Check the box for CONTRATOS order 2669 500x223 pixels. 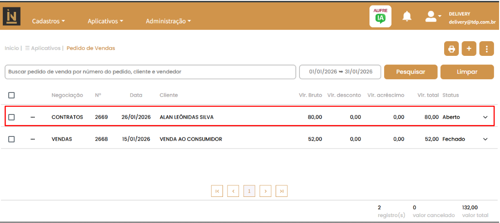[11, 117]
